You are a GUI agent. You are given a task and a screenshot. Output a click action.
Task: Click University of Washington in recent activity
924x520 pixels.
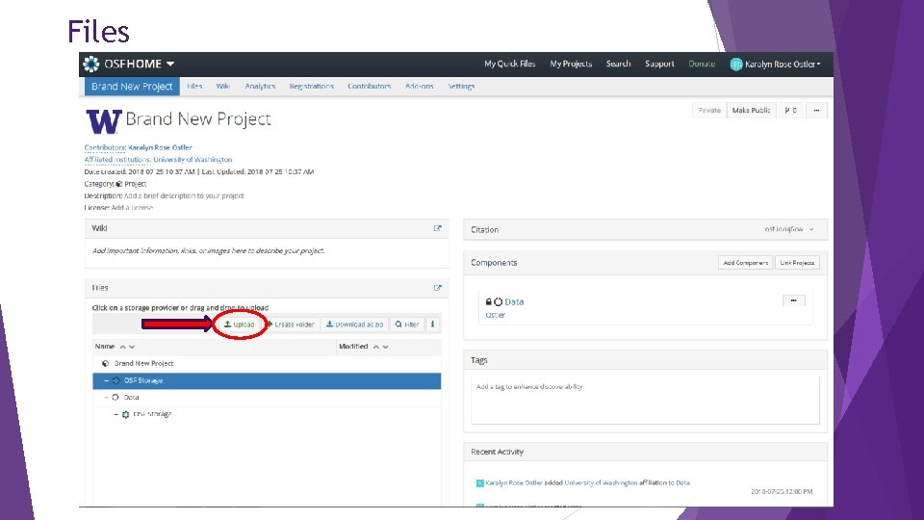[x=601, y=482]
